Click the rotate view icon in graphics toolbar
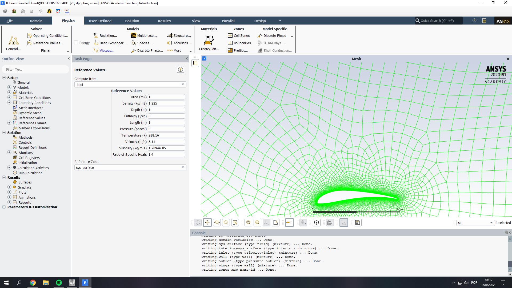The width and height of the screenshot is (512, 288). [198, 223]
